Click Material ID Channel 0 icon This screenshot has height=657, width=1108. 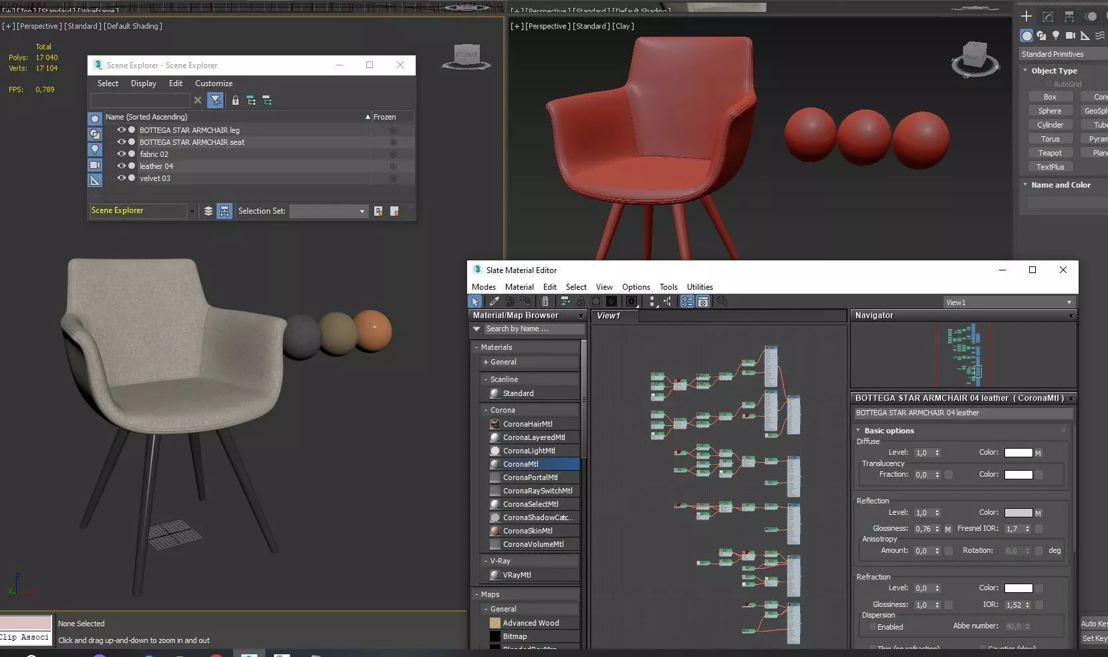pyautogui.click(x=632, y=302)
